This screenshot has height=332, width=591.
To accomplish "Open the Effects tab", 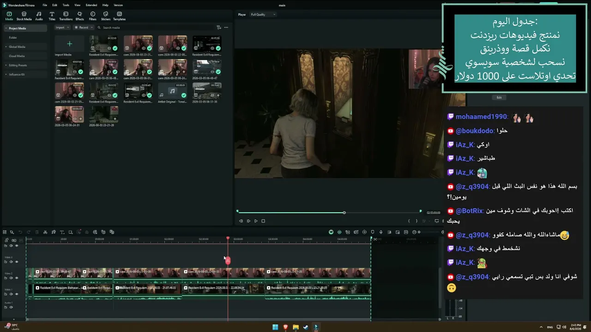I will 80,16.
